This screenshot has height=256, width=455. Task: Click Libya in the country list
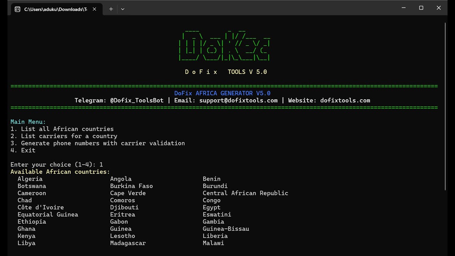point(26,243)
